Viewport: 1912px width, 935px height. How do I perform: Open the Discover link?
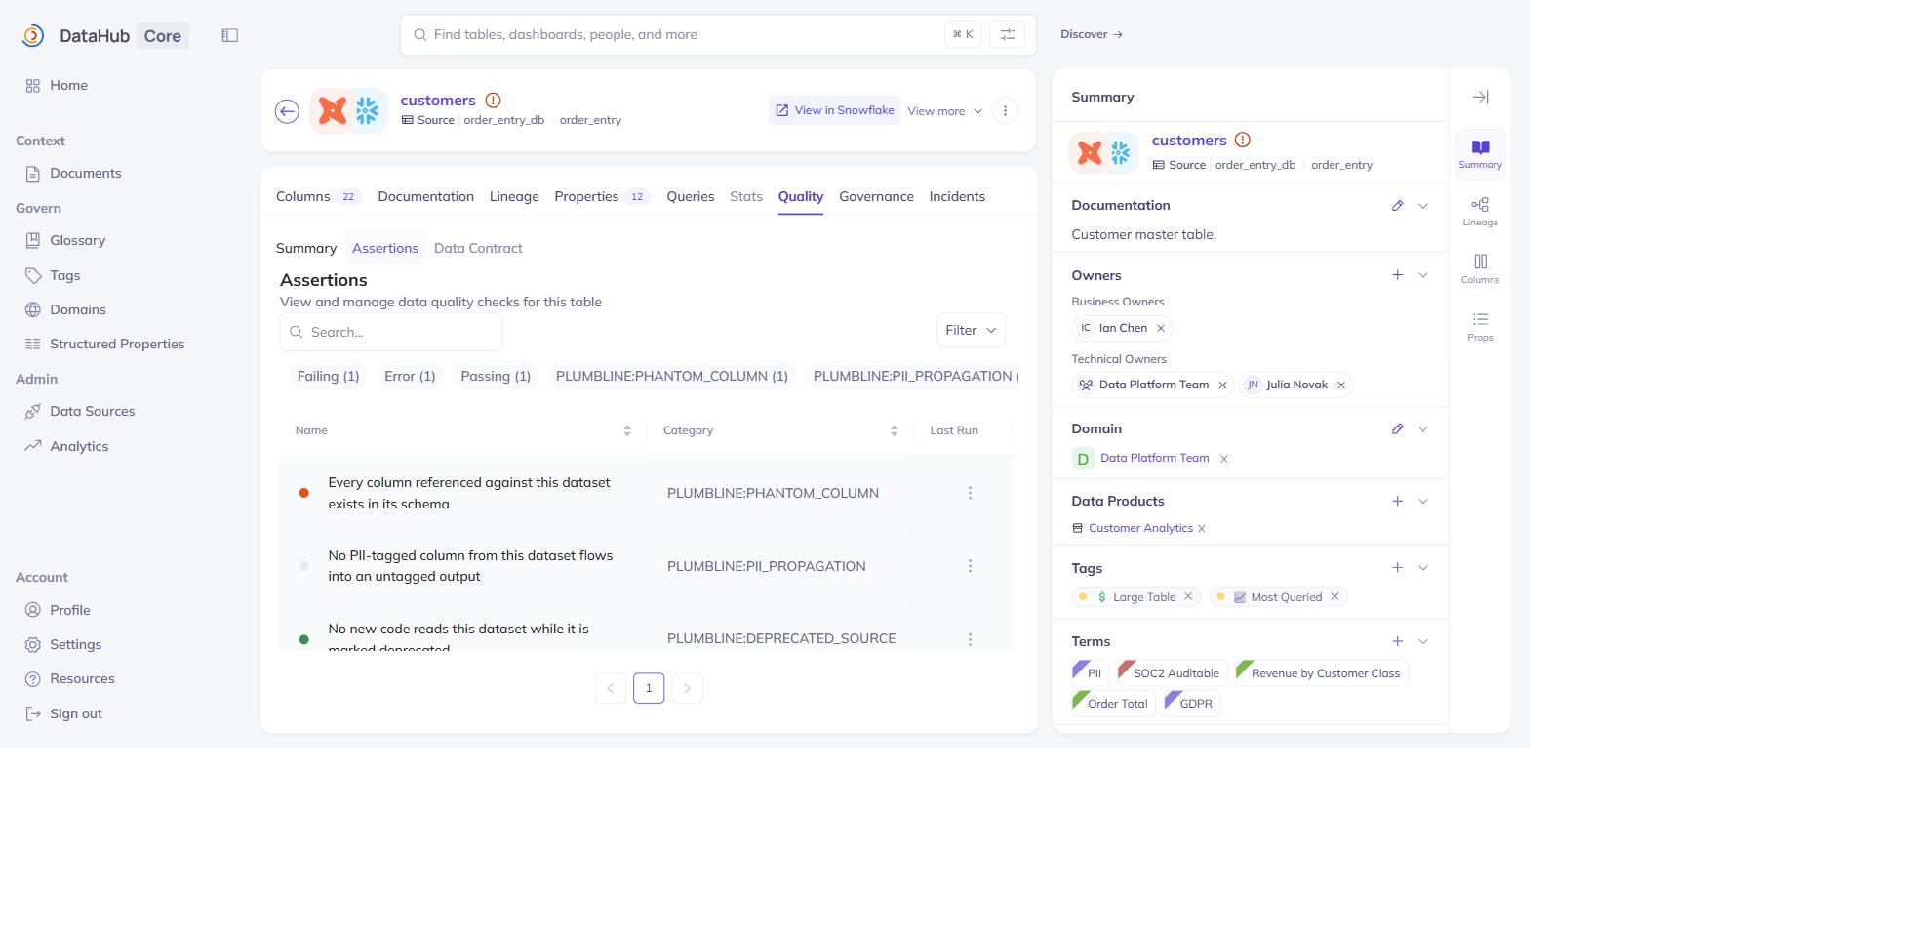(x=1092, y=35)
